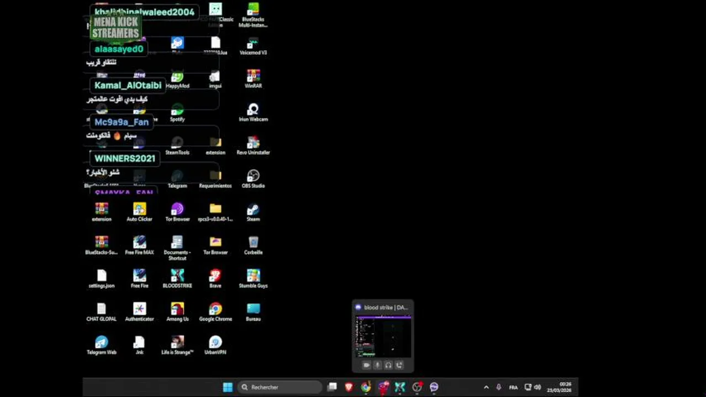Switch to OBS in the taskbar
Image resolution: width=706 pixels, height=397 pixels.
(417, 387)
